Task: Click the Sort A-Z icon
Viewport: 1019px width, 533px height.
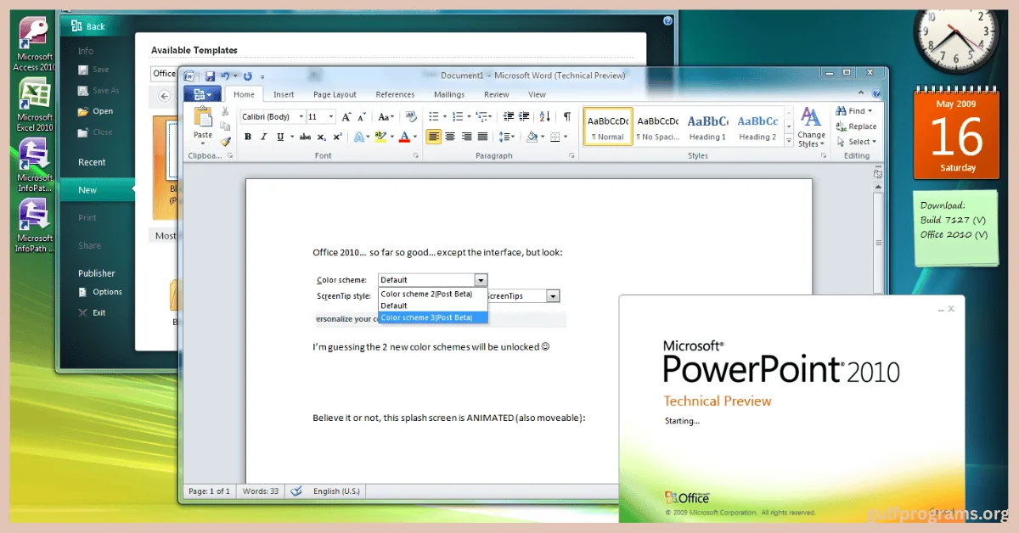Action: pyautogui.click(x=543, y=117)
